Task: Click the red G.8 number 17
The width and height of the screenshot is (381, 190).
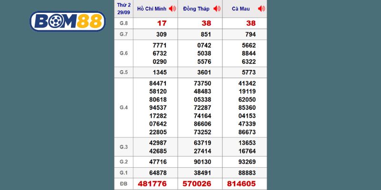Action: (x=162, y=23)
